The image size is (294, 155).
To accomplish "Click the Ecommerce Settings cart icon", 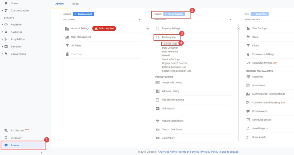I will (248, 54).
